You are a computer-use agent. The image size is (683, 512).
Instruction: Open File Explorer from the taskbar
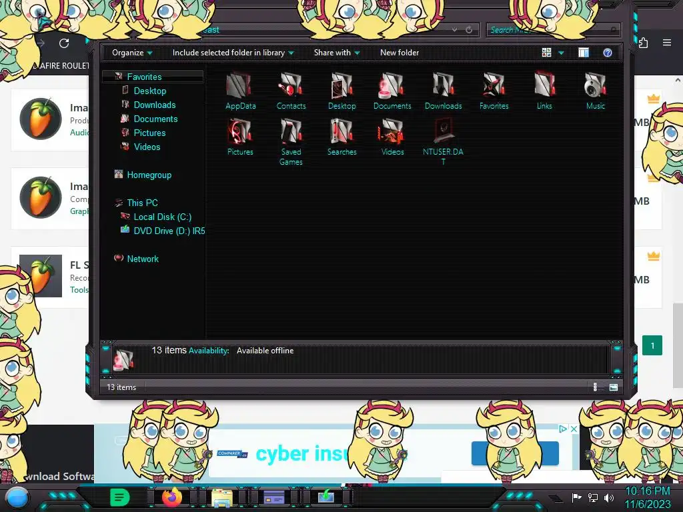(221, 497)
